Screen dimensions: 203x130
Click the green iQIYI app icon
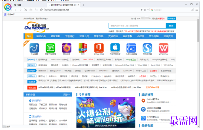coord(50,48)
